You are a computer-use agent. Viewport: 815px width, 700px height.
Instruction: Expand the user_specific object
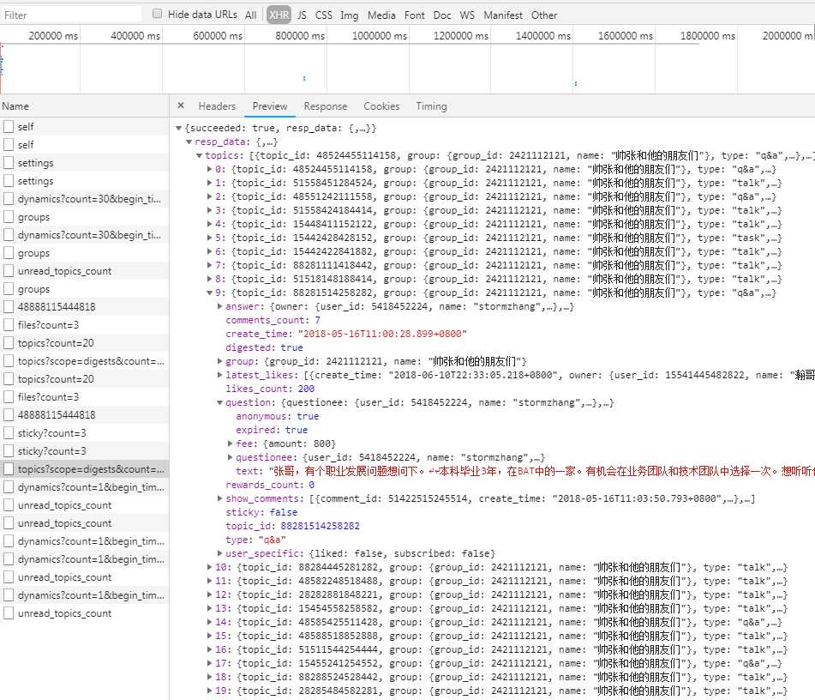pos(220,553)
